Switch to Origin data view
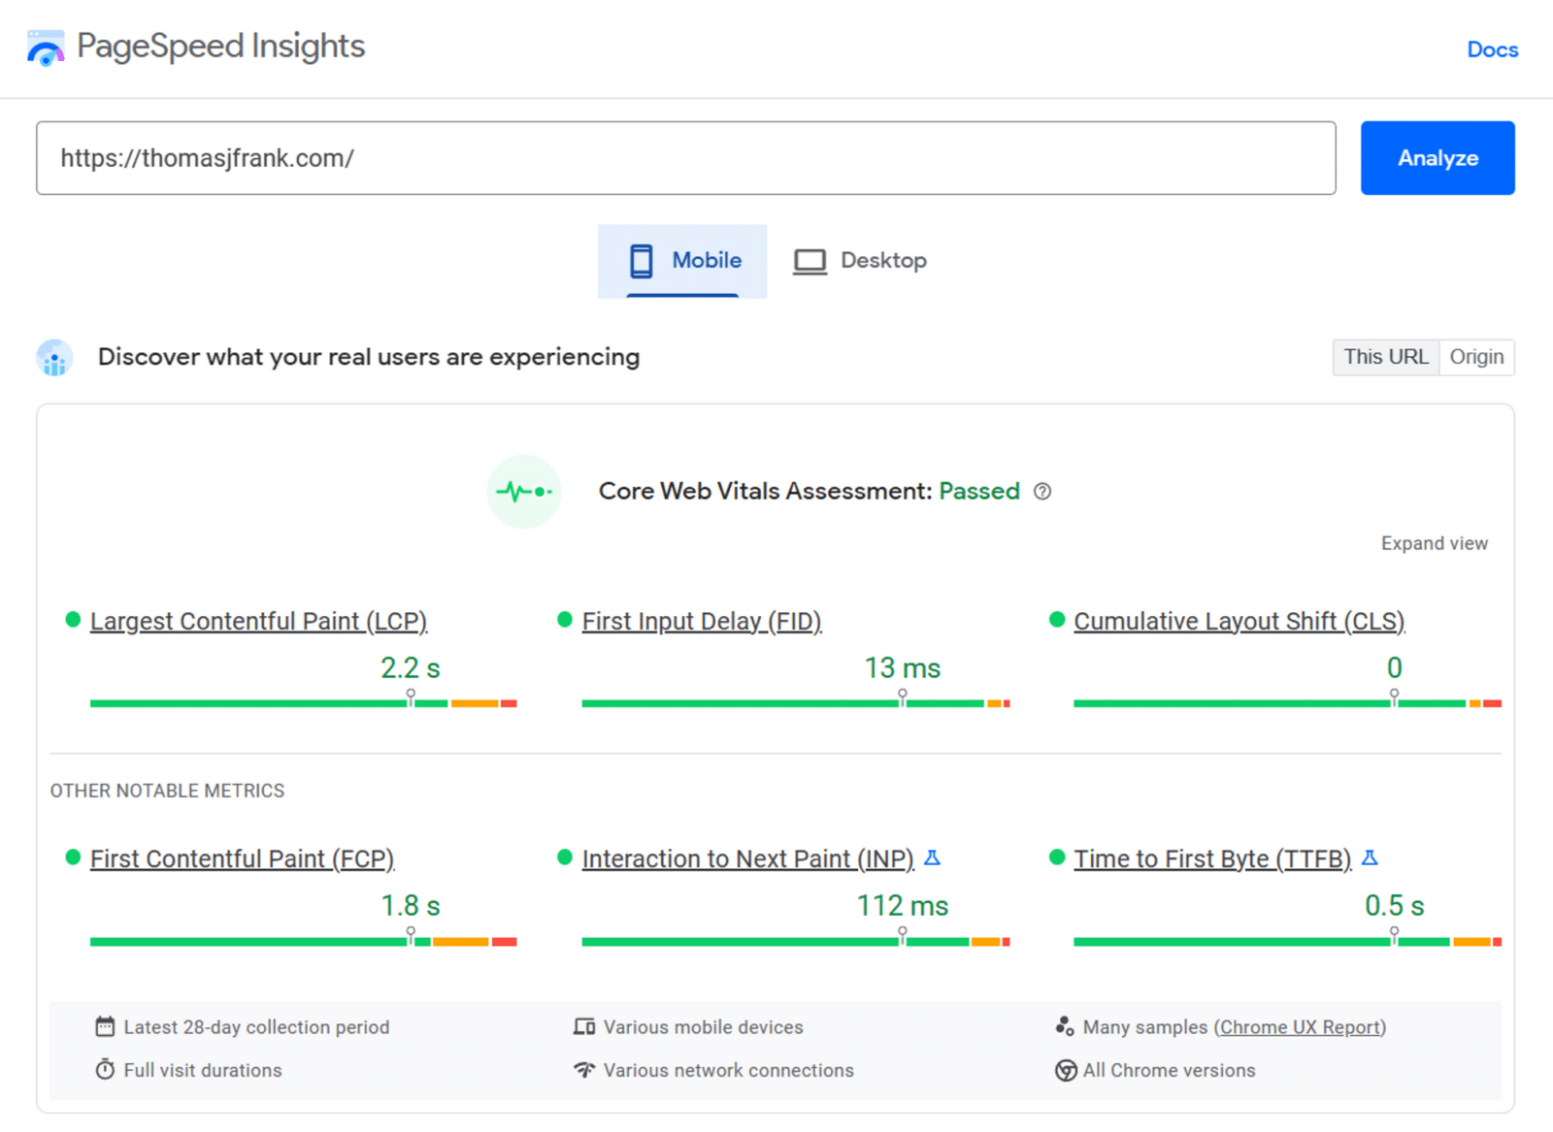1553x1132 pixels. pyautogui.click(x=1476, y=357)
